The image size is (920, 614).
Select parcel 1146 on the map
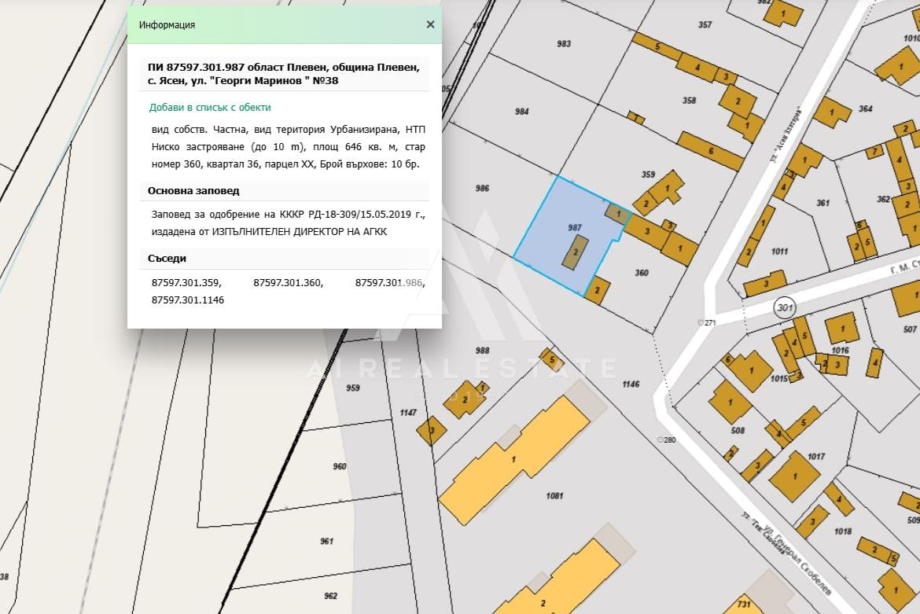(630, 384)
